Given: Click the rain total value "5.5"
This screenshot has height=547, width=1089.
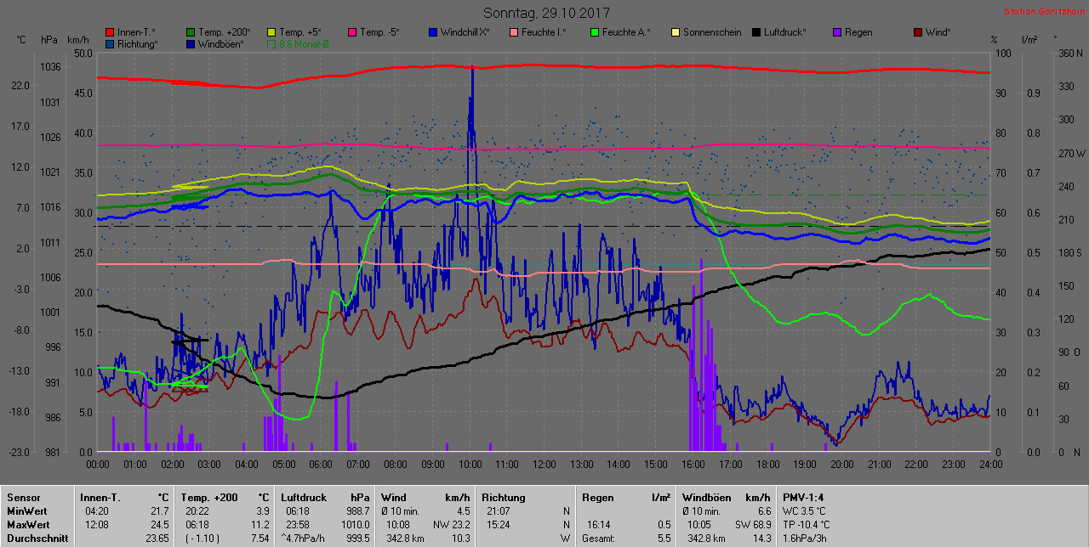Looking at the screenshot, I should tap(665, 539).
